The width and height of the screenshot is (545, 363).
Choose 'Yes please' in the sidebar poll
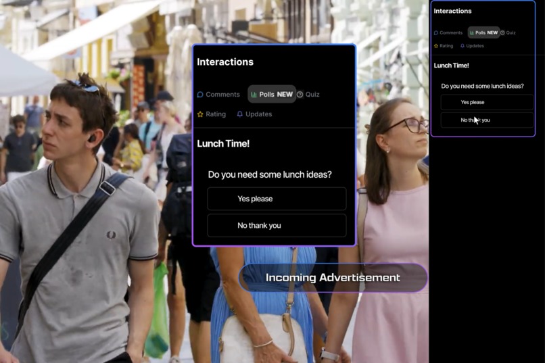[x=487, y=102]
